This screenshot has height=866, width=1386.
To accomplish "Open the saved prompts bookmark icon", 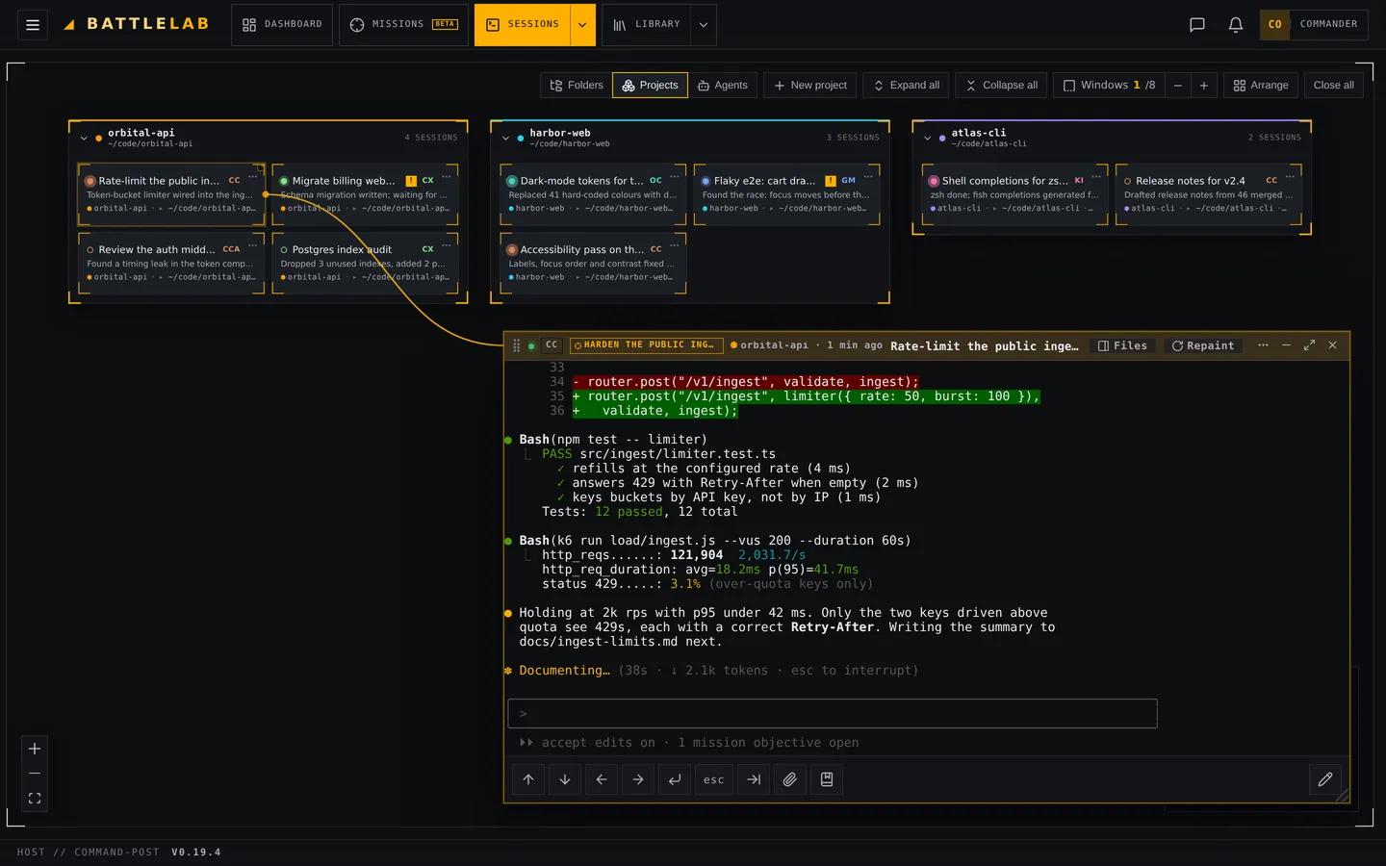I will point(827,779).
